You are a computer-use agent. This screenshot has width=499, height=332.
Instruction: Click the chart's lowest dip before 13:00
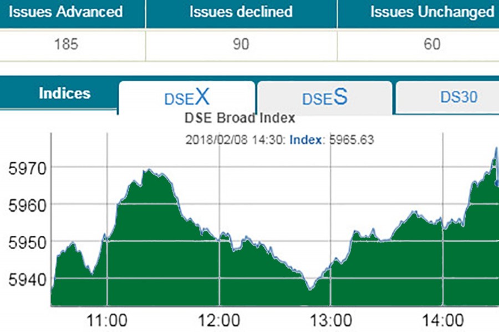311,288
